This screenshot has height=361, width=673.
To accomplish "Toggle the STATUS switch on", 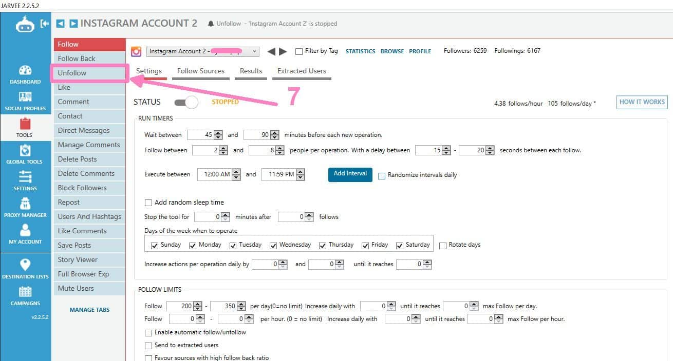I will pos(186,102).
